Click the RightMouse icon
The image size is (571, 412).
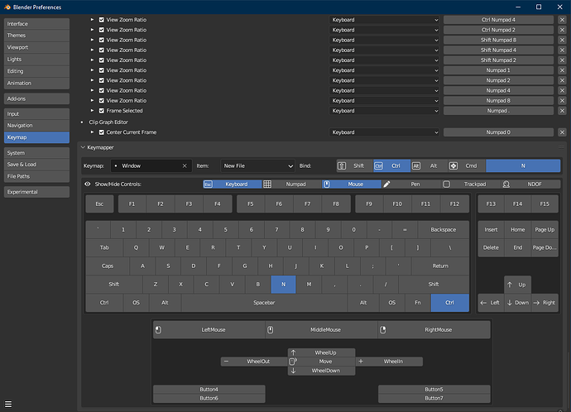[x=382, y=330]
